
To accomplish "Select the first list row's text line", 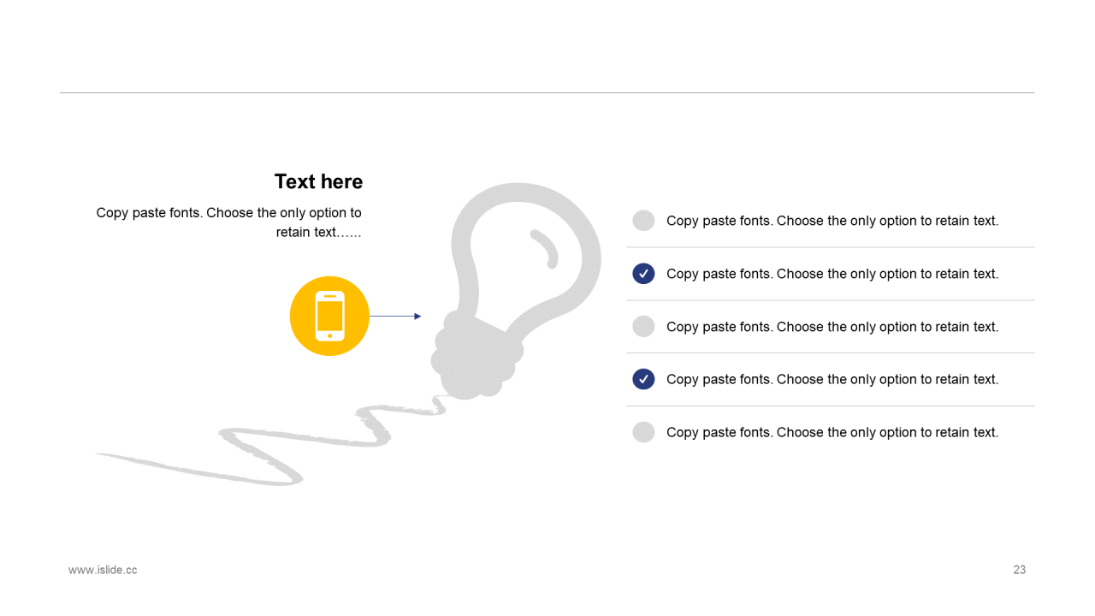I will 832,221.
